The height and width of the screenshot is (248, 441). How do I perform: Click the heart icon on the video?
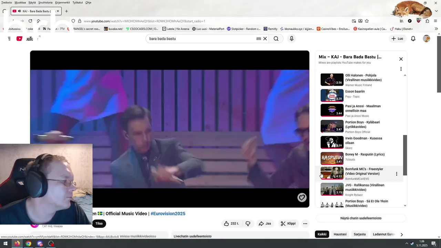pos(302,197)
